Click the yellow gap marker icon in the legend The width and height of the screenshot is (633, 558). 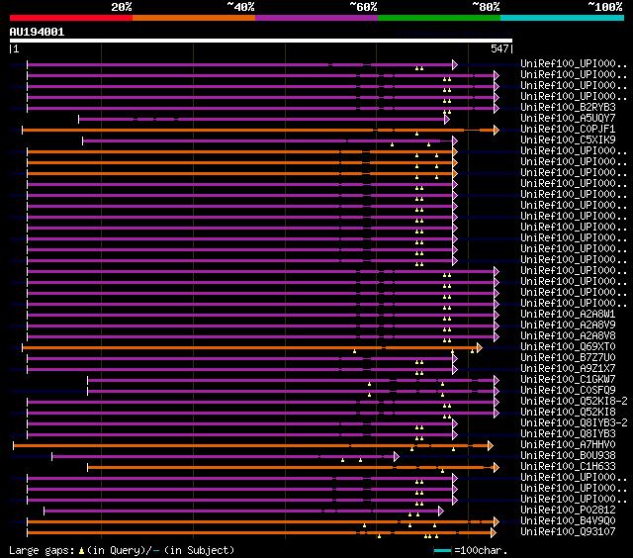[x=81, y=551]
